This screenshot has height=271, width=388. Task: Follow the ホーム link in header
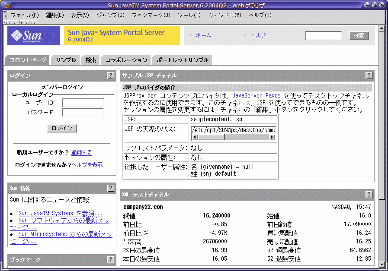pyautogui.click(x=203, y=35)
